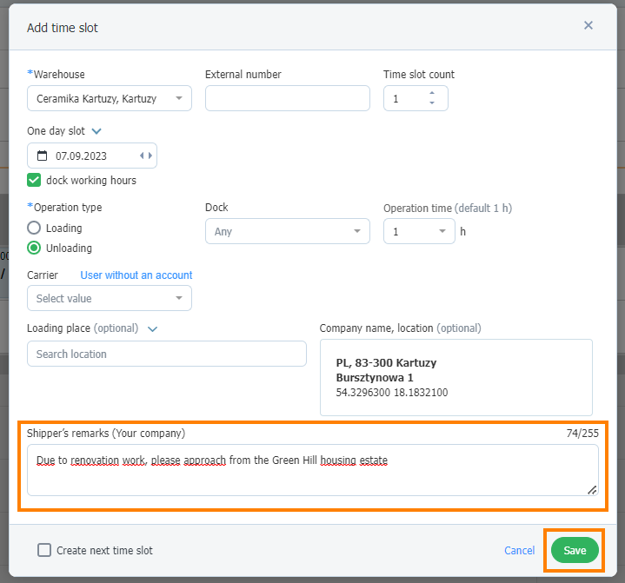Save the time slot

tap(575, 550)
